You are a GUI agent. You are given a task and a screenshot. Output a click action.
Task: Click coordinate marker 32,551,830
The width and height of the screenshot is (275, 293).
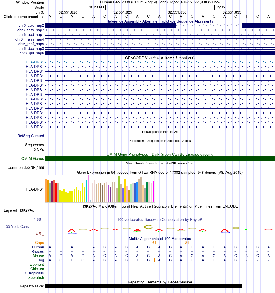[x=177, y=12]
